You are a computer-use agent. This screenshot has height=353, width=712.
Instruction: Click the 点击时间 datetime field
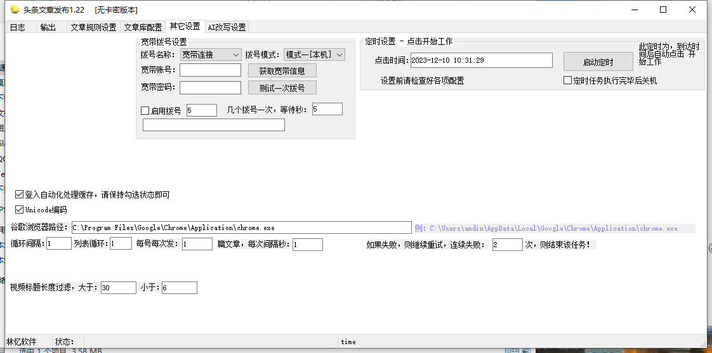click(x=481, y=60)
